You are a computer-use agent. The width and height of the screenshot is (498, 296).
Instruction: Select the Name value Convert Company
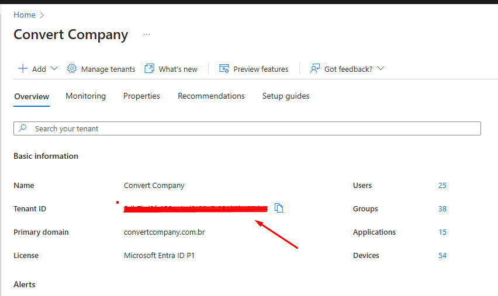pyautogui.click(x=154, y=186)
